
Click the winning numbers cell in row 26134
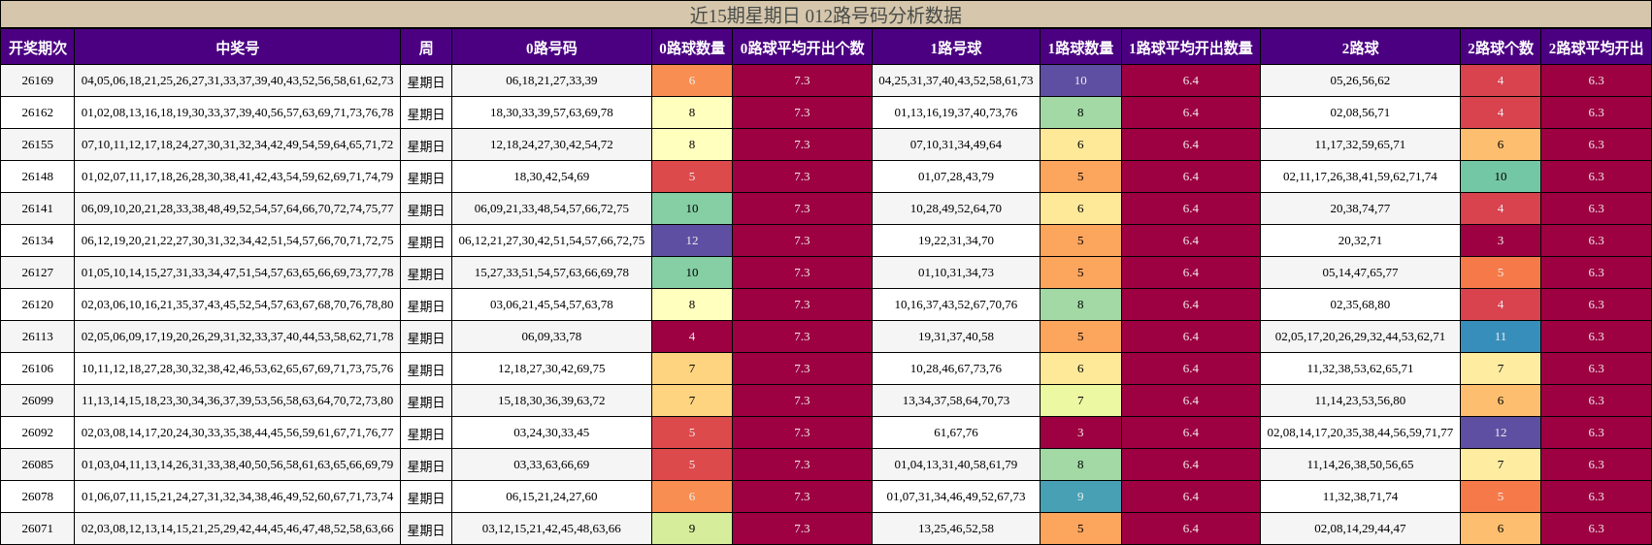point(238,240)
